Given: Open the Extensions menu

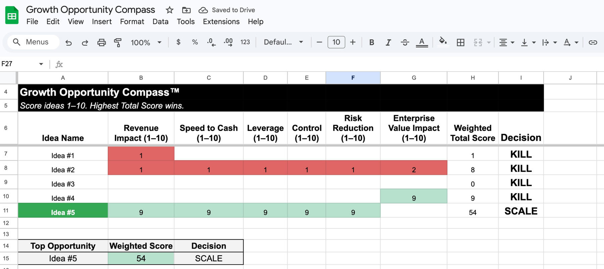Looking at the screenshot, I should pos(221,22).
